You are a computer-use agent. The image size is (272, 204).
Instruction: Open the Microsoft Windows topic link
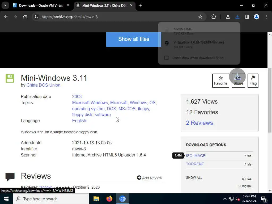90,103
